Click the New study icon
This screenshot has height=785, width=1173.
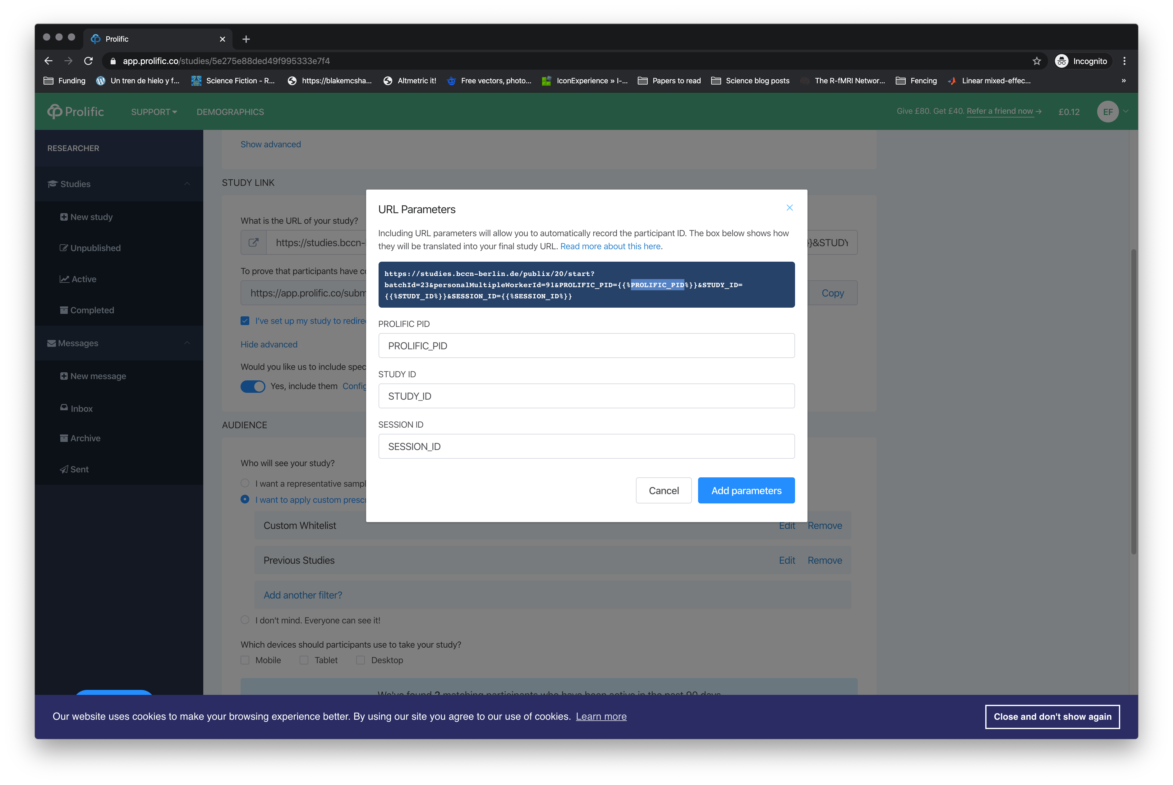[65, 216]
